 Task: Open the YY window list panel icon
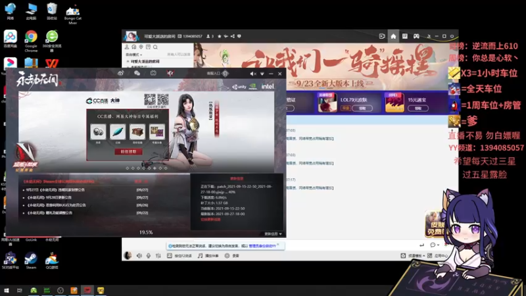[x=405, y=36]
